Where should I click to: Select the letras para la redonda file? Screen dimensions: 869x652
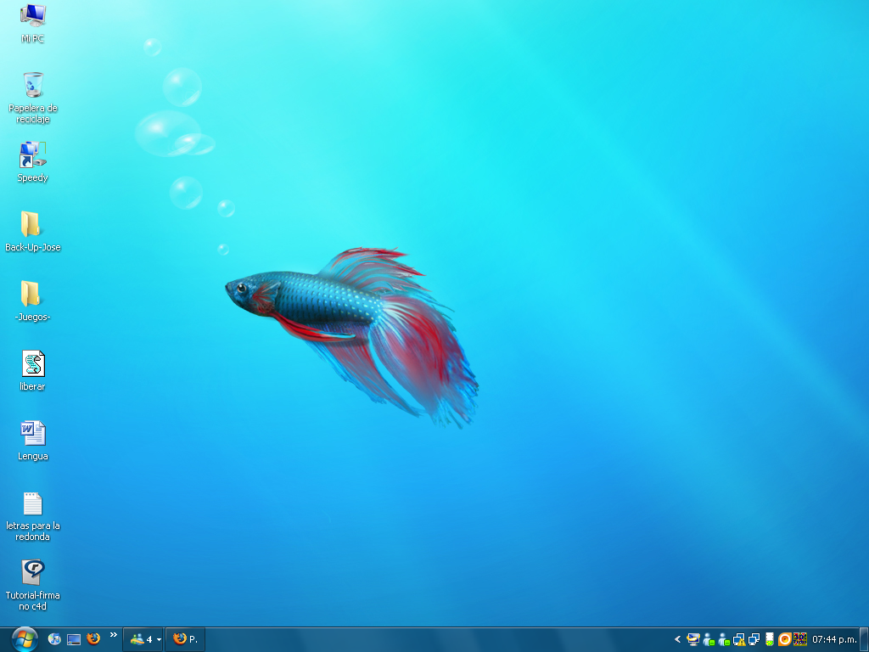[x=32, y=503]
